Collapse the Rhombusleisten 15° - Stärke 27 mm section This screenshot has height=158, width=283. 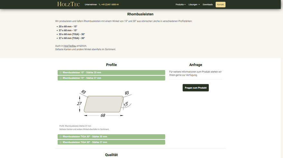coord(111,78)
